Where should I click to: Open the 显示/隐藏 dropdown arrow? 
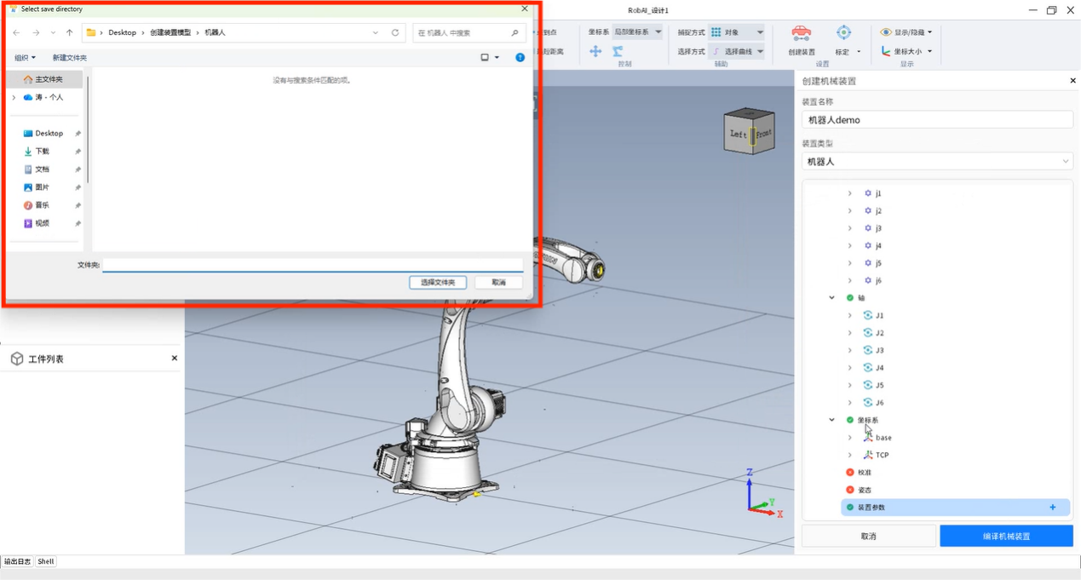pyautogui.click(x=929, y=32)
